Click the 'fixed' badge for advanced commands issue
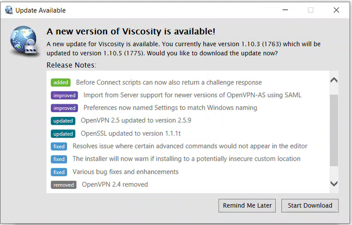The image size is (352, 225). coord(59,146)
